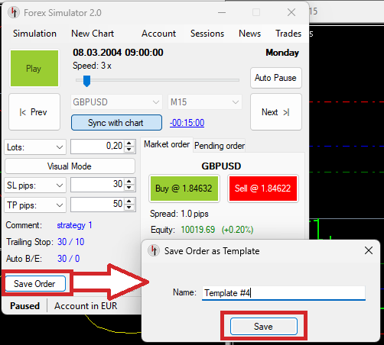The image size is (384, 345).
Task: Start simulation with the green Play button
Action: (x=34, y=68)
